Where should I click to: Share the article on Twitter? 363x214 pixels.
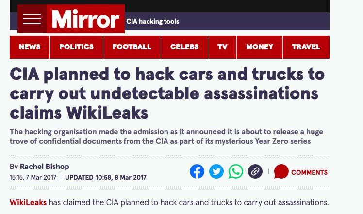tap(216, 171)
